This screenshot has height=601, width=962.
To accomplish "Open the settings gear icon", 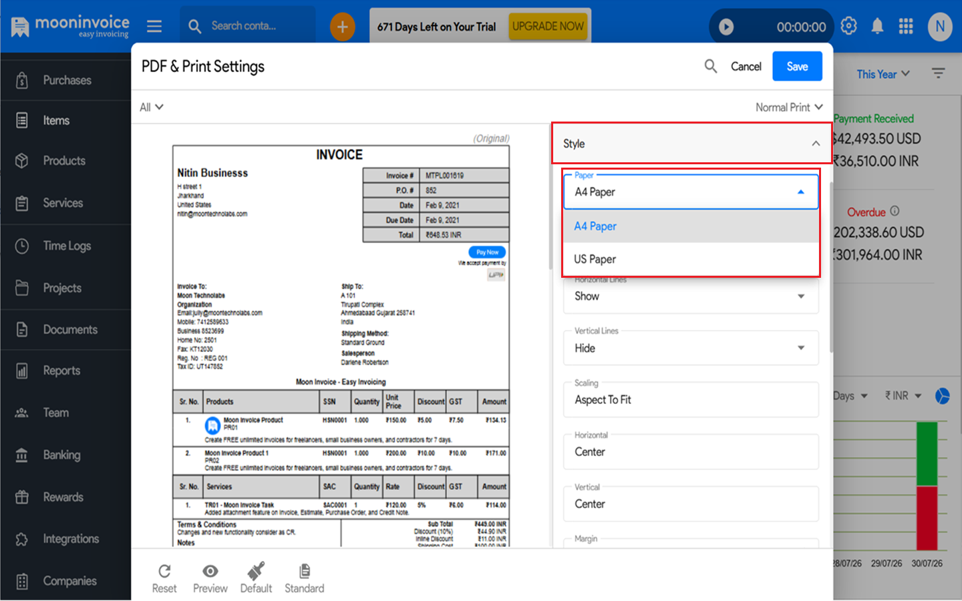I will [x=848, y=26].
